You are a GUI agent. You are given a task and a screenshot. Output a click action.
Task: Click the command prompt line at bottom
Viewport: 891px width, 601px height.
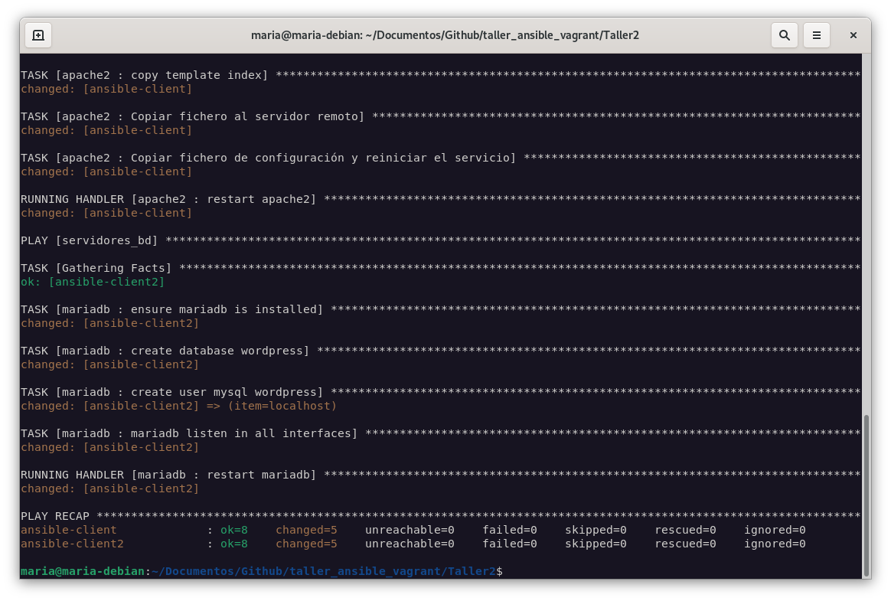(x=260, y=571)
